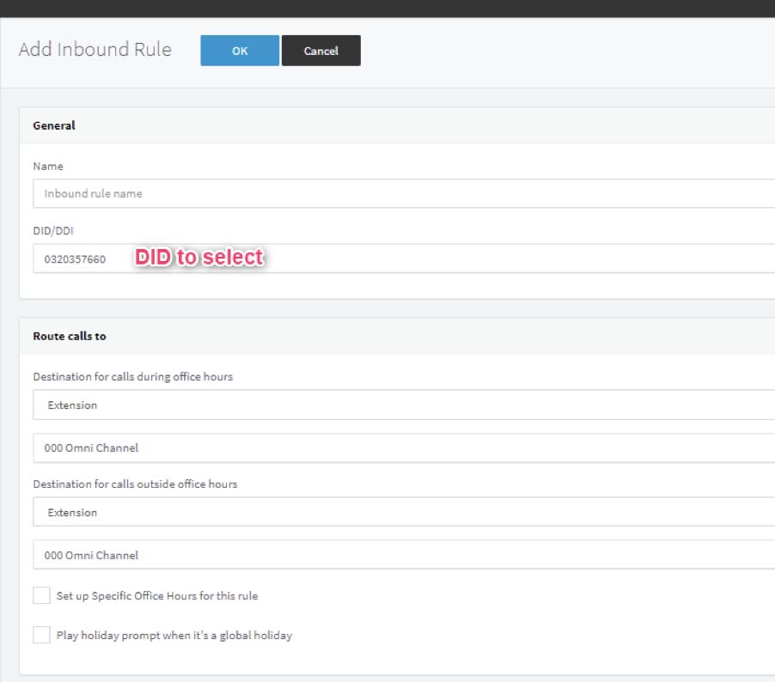This screenshot has width=775, height=682.
Task: Cancel adding the inbound rule
Action: tap(320, 51)
